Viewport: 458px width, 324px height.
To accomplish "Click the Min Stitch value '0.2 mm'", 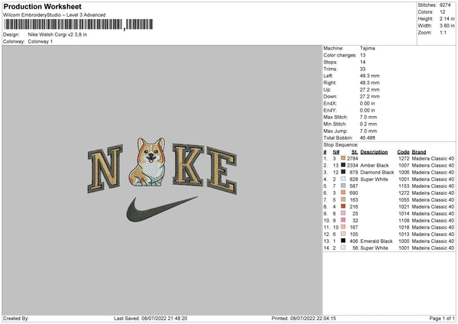I will (369, 124).
